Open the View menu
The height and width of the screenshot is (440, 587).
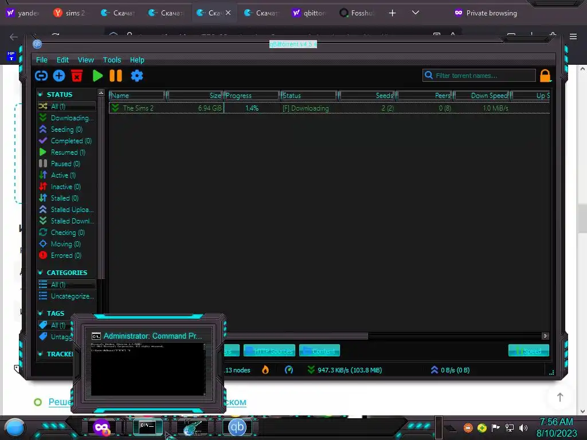click(86, 60)
